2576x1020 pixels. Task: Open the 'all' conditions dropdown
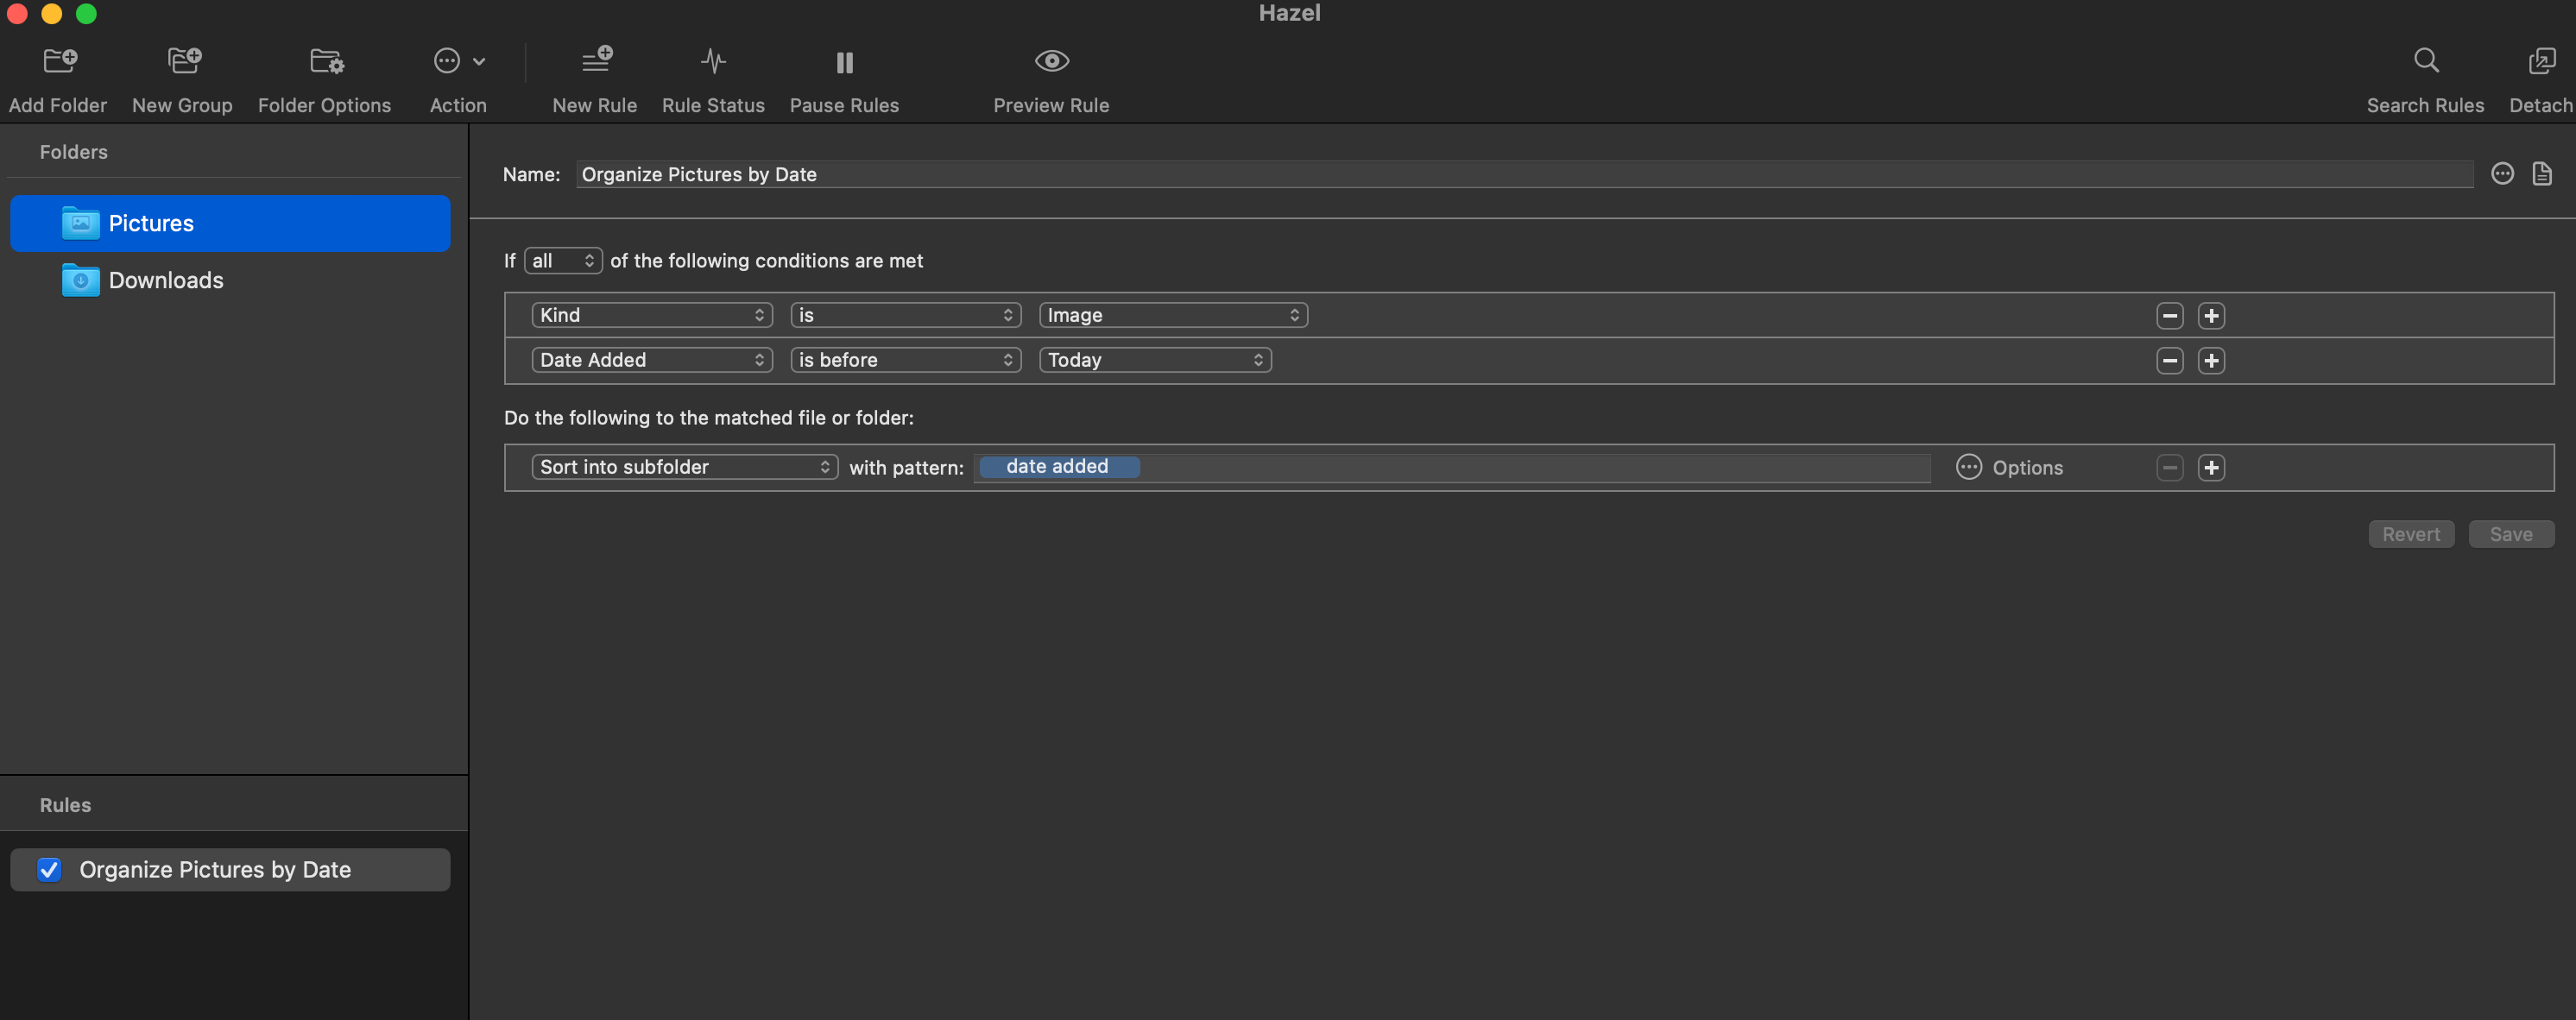point(563,261)
